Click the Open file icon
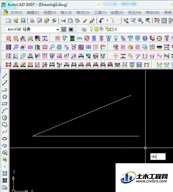Screen dimensions: 173x192 click(16, 20)
